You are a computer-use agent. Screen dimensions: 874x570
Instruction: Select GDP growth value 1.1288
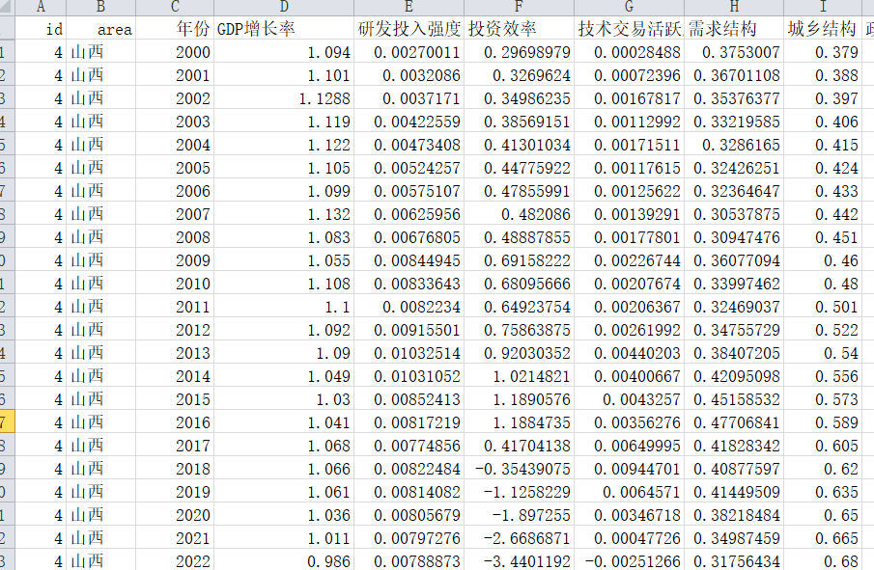284,98
